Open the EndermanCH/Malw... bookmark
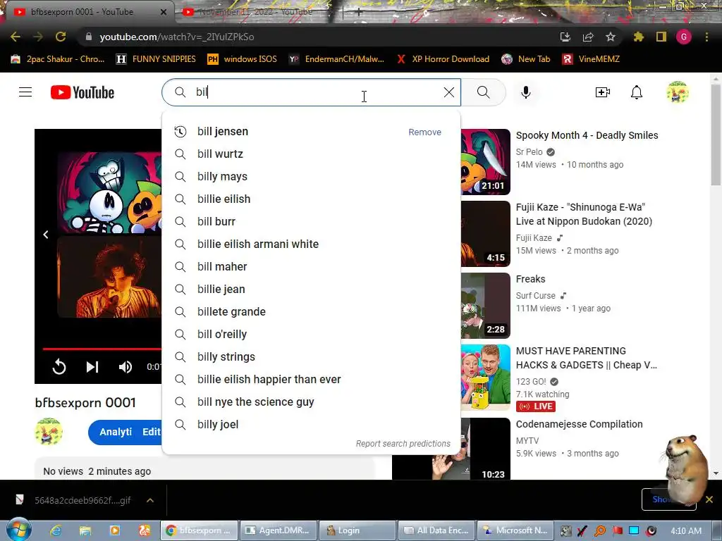 336,59
